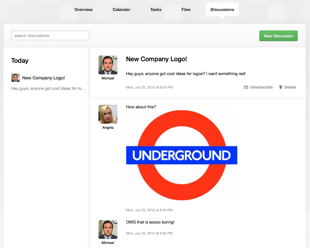The height and width of the screenshot is (248, 310).
Task: Click the trash can icon beside Delete
Action: [280, 87]
